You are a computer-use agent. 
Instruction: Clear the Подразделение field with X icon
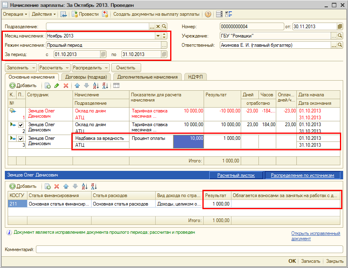point(158,27)
